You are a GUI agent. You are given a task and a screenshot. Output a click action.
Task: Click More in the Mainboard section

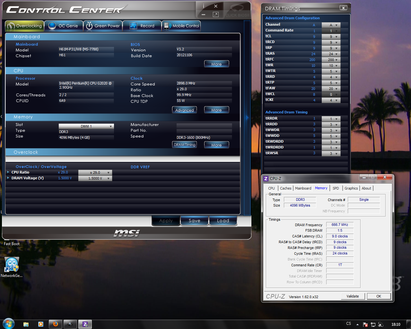tap(216, 64)
